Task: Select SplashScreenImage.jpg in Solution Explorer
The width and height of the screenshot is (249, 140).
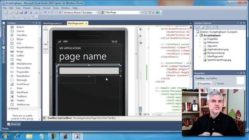Action: click(219, 60)
